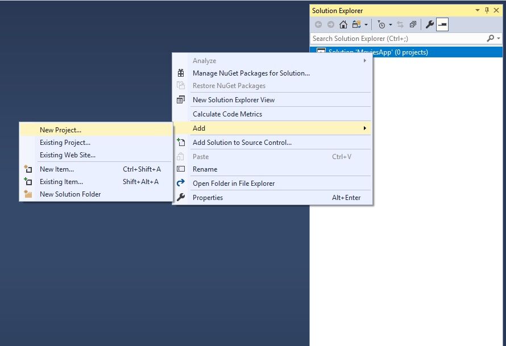Select the Collapse All icon

(413, 24)
